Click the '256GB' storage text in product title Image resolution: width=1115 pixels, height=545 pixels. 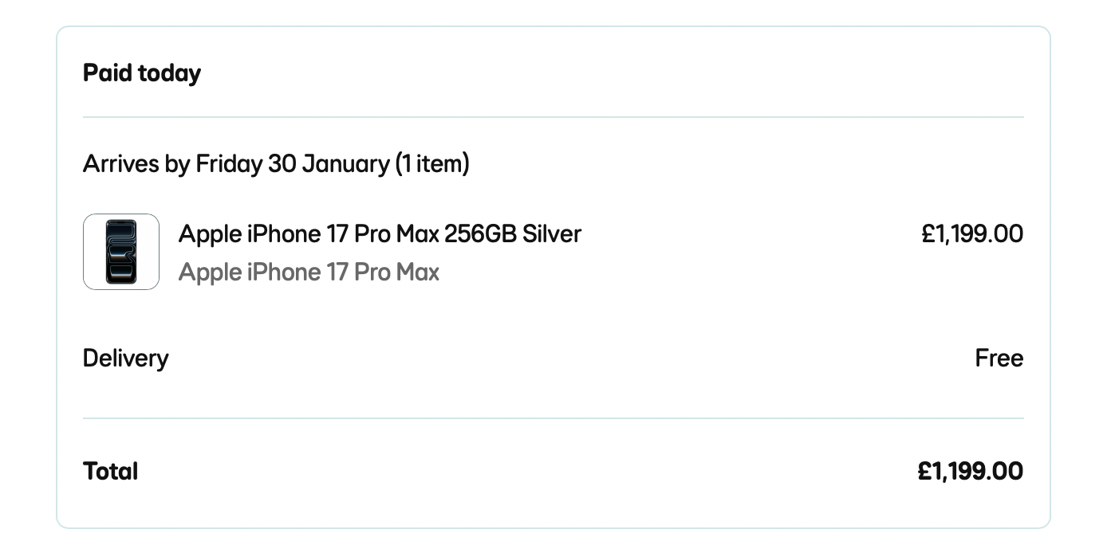pos(480,234)
